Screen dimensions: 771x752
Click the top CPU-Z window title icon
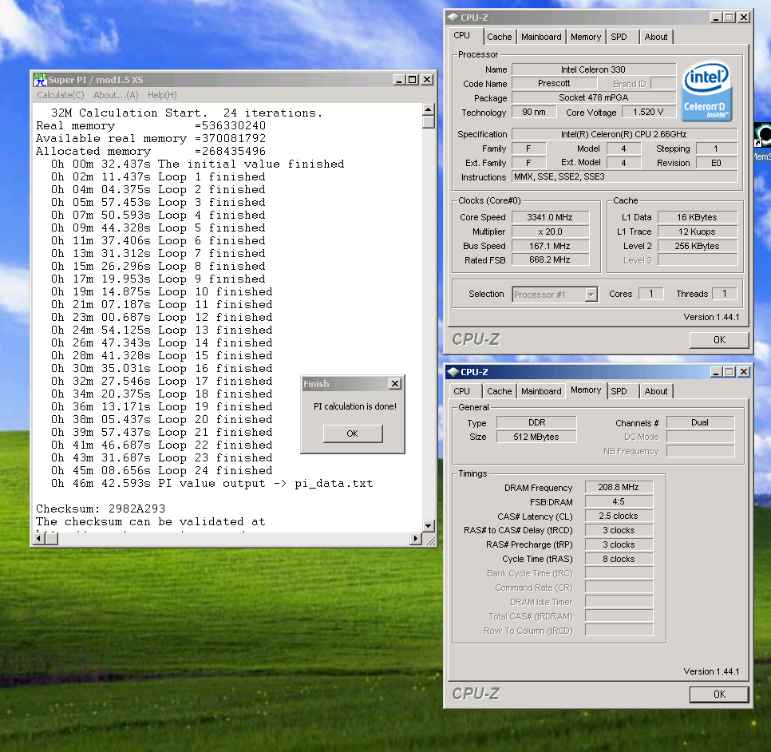(x=453, y=18)
